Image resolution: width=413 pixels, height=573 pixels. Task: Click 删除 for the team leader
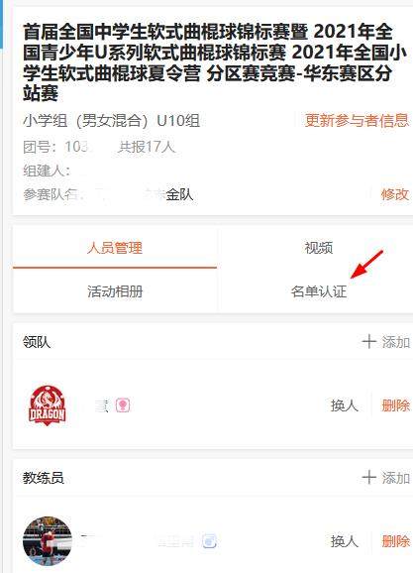396,405
